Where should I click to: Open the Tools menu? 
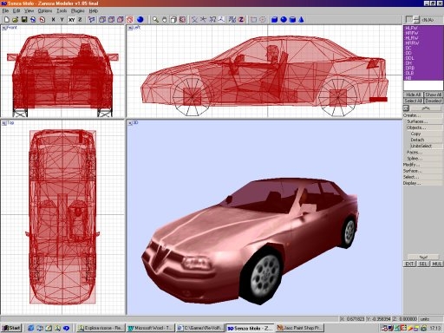click(x=62, y=10)
